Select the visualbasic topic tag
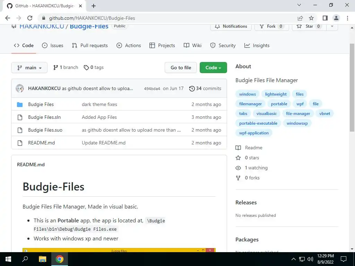Viewport: 355px width, 266px height. click(x=267, y=114)
